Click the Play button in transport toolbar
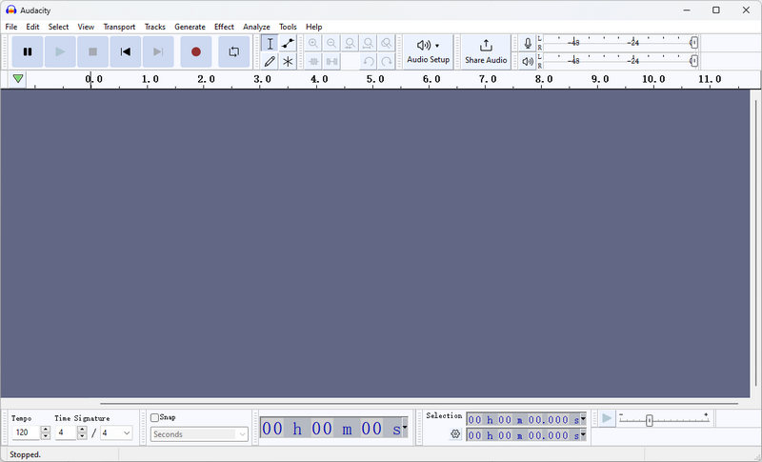 [x=60, y=51]
